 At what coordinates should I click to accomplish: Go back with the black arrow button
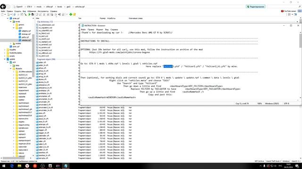point(3,7)
